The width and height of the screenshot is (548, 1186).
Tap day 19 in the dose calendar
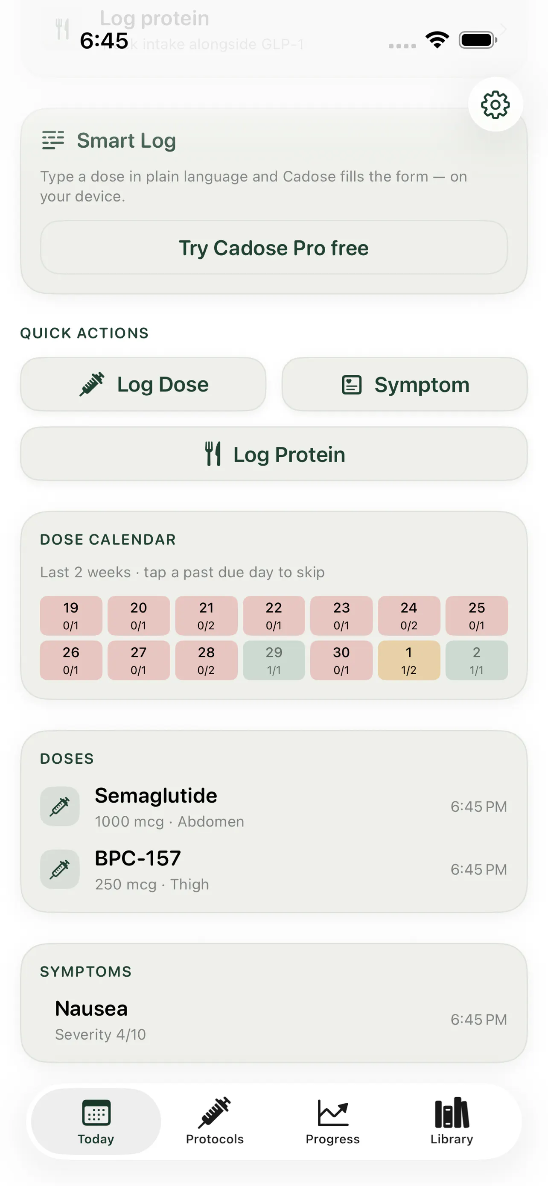pyautogui.click(x=71, y=616)
